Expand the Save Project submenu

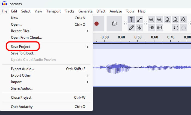(46, 47)
